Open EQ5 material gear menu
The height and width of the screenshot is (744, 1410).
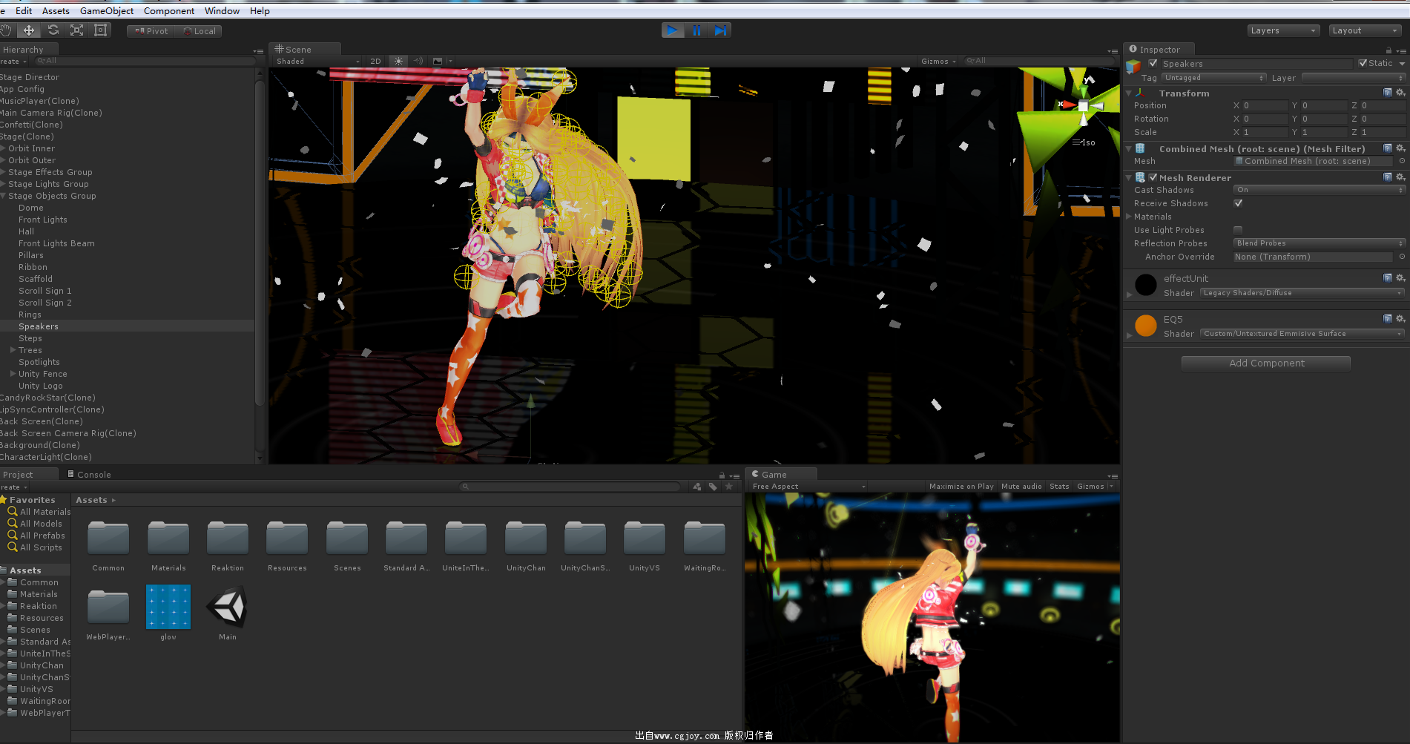click(x=1400, y=319)
